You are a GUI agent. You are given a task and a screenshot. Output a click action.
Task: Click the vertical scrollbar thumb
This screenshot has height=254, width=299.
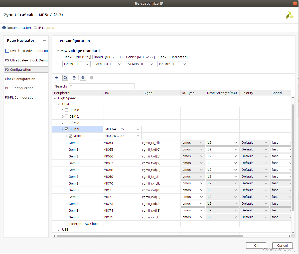293,158
